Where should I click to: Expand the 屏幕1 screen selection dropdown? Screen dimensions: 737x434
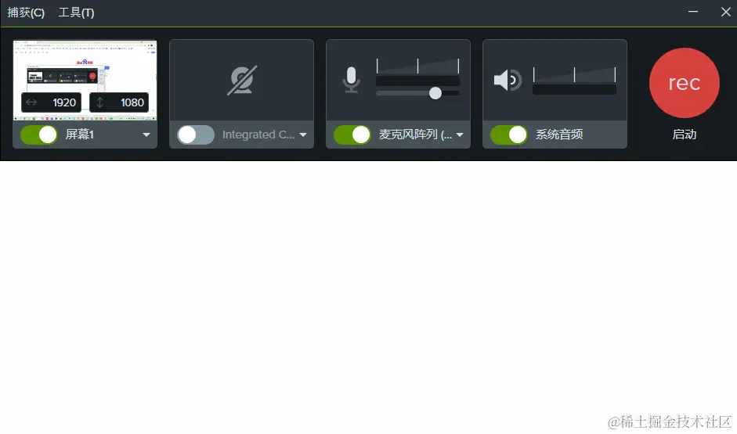point(146,135)
